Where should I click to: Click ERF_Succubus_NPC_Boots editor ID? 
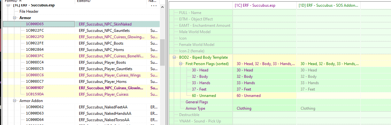click(101, 43)
